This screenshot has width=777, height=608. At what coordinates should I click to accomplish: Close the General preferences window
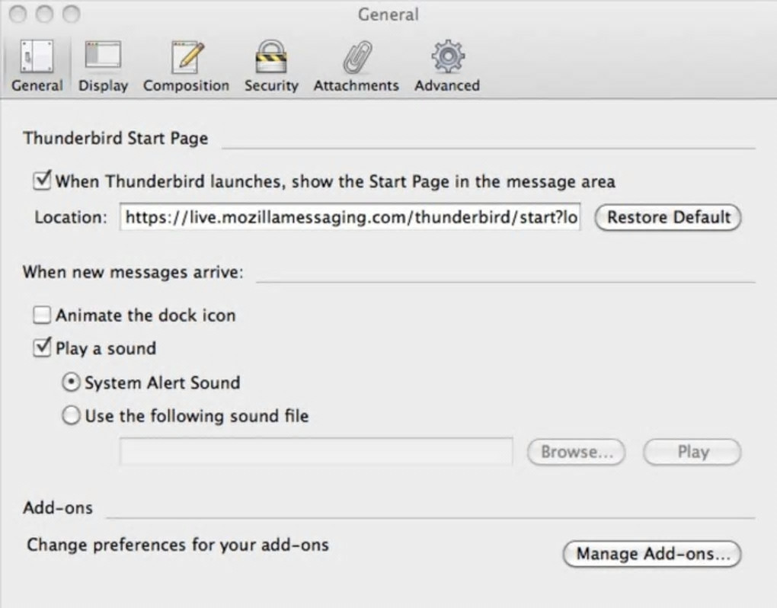pos(19,14)
